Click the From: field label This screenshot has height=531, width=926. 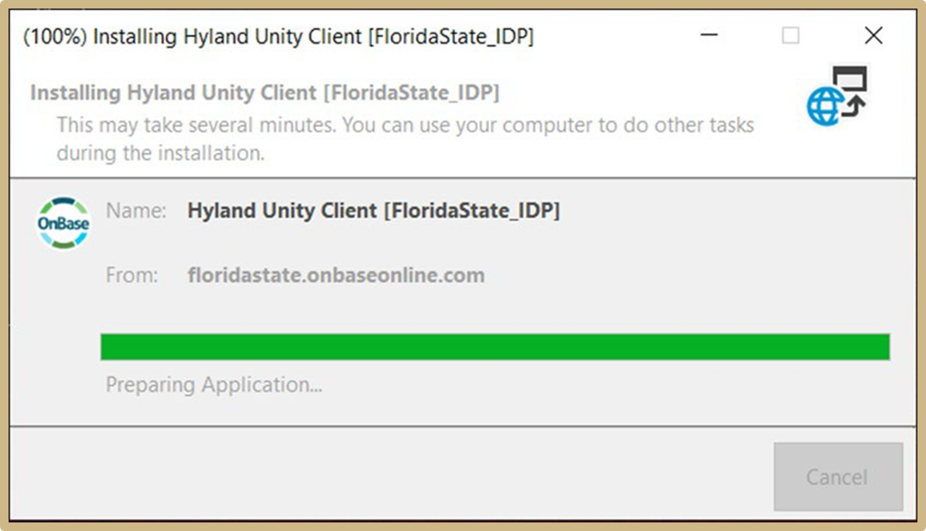pos(132,275)
